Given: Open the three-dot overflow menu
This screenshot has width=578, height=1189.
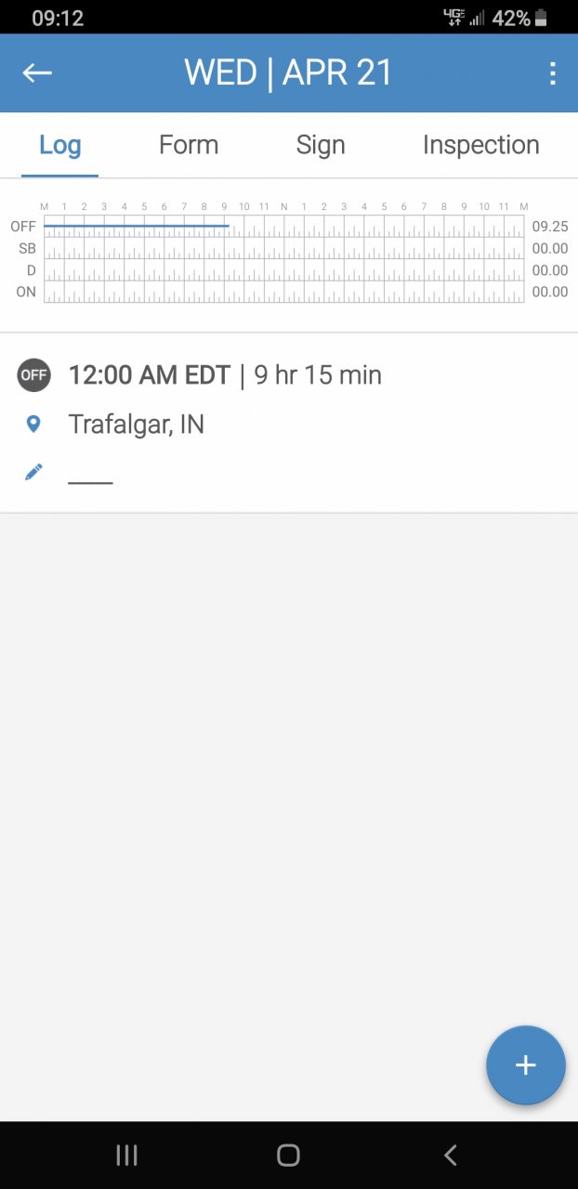Looking at the screenshot, I should click(553, 73).
